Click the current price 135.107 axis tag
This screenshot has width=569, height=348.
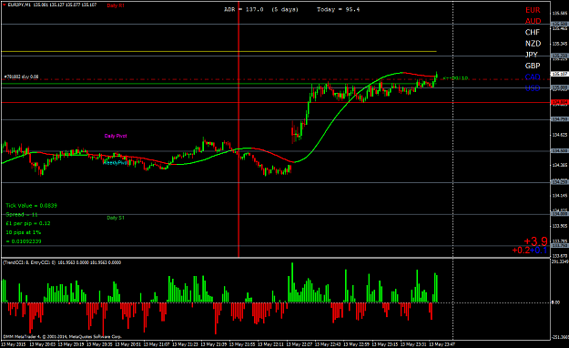(x=560, y=74)
